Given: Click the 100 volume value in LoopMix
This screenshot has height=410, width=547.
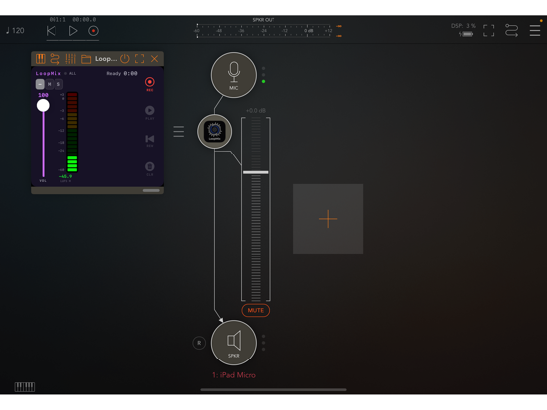Looking at the screenshot, I should click(43, 95).
